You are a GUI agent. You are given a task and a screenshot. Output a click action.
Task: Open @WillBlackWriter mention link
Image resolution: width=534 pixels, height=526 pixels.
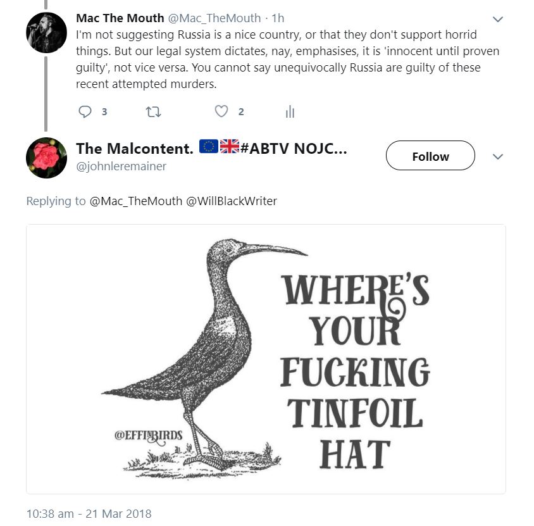(231, 201)
